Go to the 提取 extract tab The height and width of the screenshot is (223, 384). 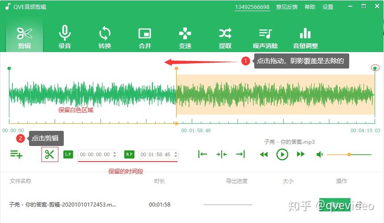[x=225, y=37]
